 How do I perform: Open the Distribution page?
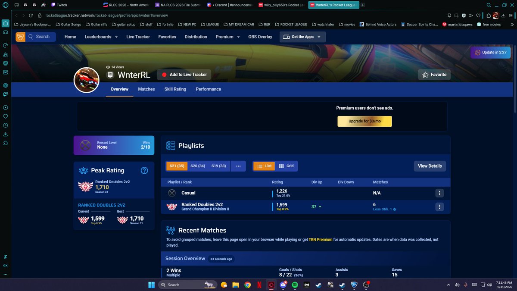point(196,37)
